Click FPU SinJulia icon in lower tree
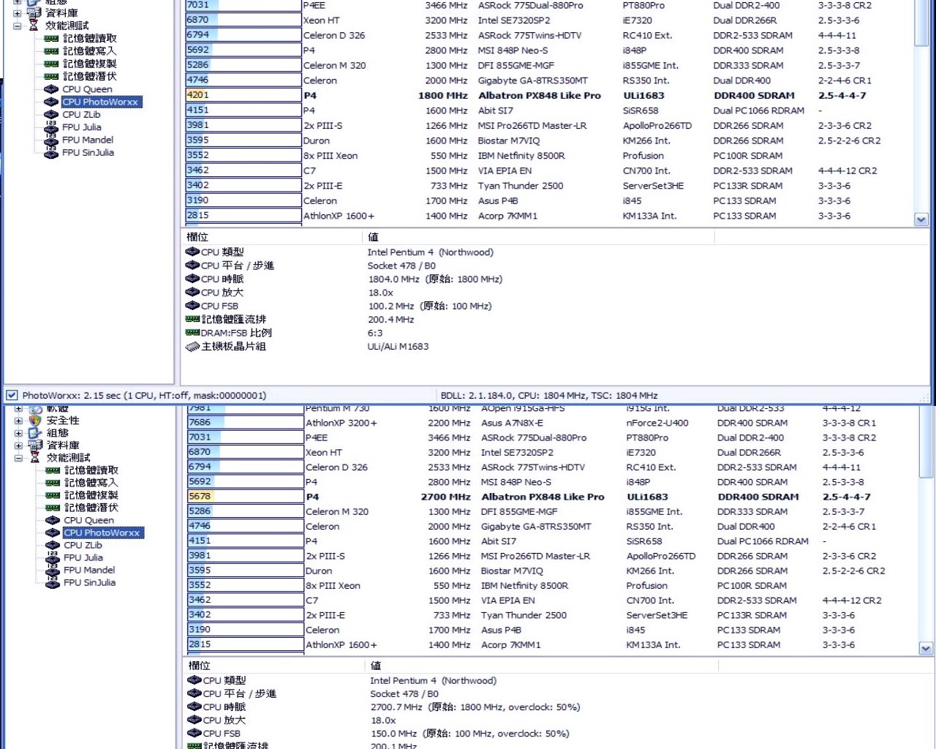This screenshot has height=749, width=936. (53, 582)
